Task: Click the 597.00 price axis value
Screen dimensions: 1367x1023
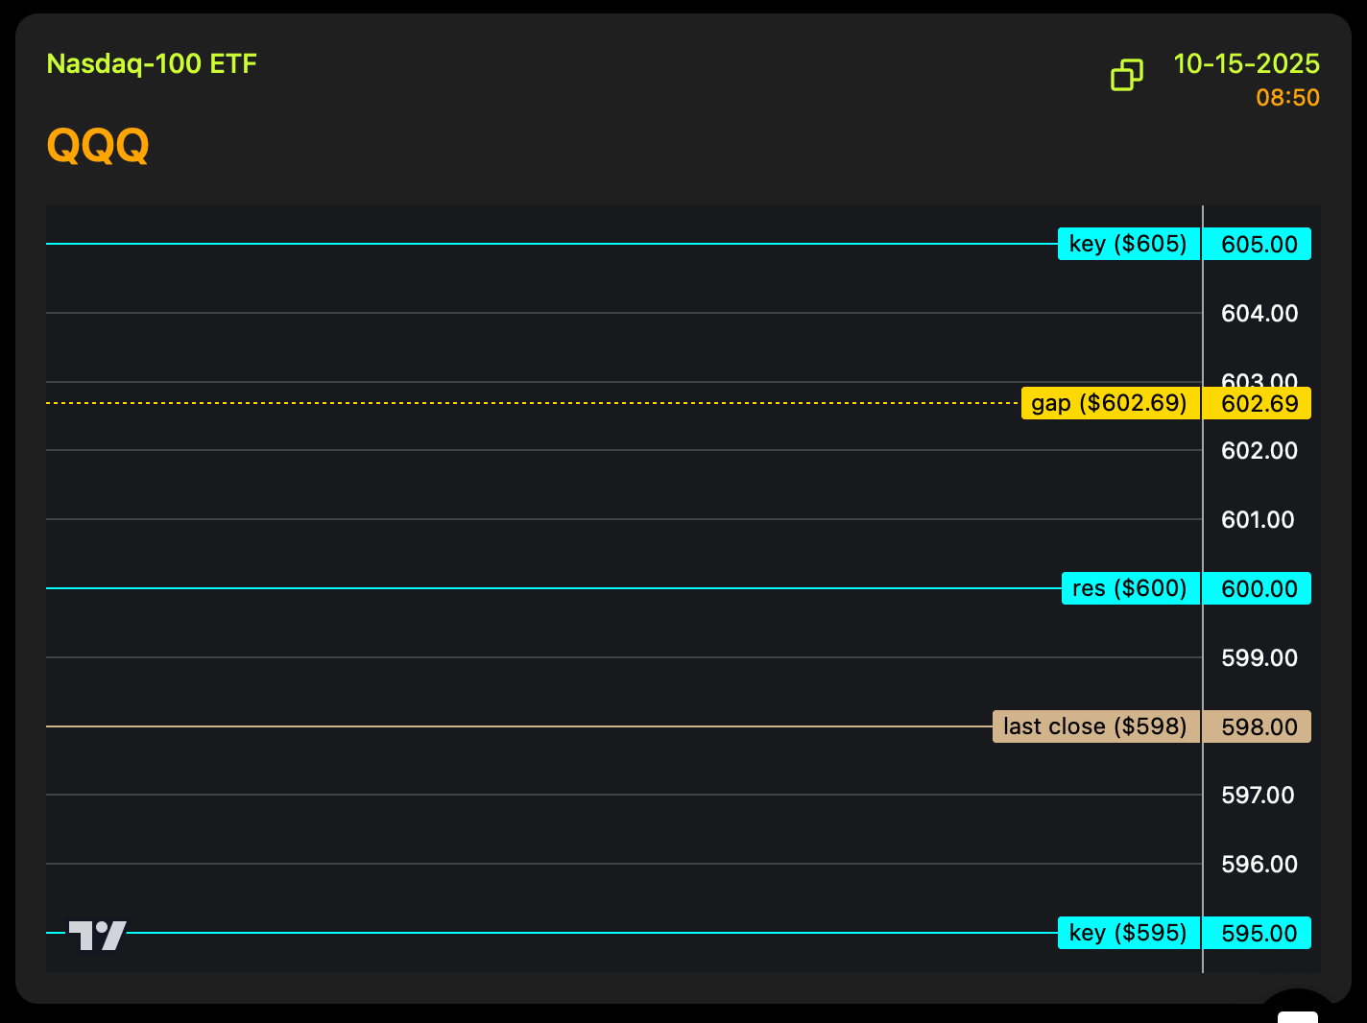Action: 1258,796
